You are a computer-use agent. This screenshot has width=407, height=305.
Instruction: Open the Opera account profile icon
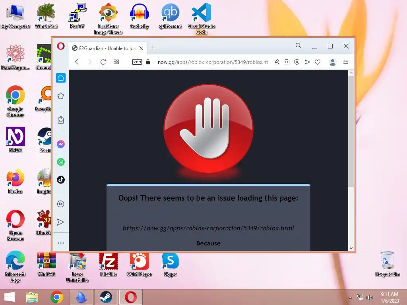(x=333, y=62)
